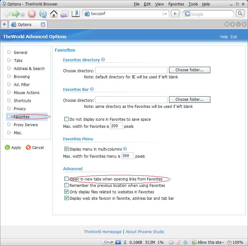248x246 pixels.
Task: Open TheWorld Homepage link
Action: click(102, 232)
